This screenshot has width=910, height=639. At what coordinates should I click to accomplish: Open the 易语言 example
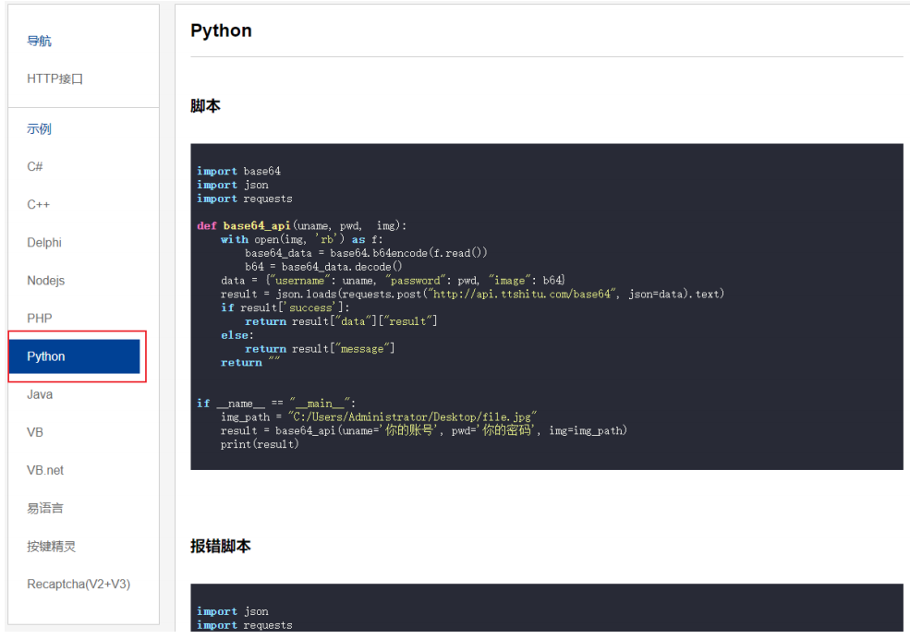tap(45, 509)
